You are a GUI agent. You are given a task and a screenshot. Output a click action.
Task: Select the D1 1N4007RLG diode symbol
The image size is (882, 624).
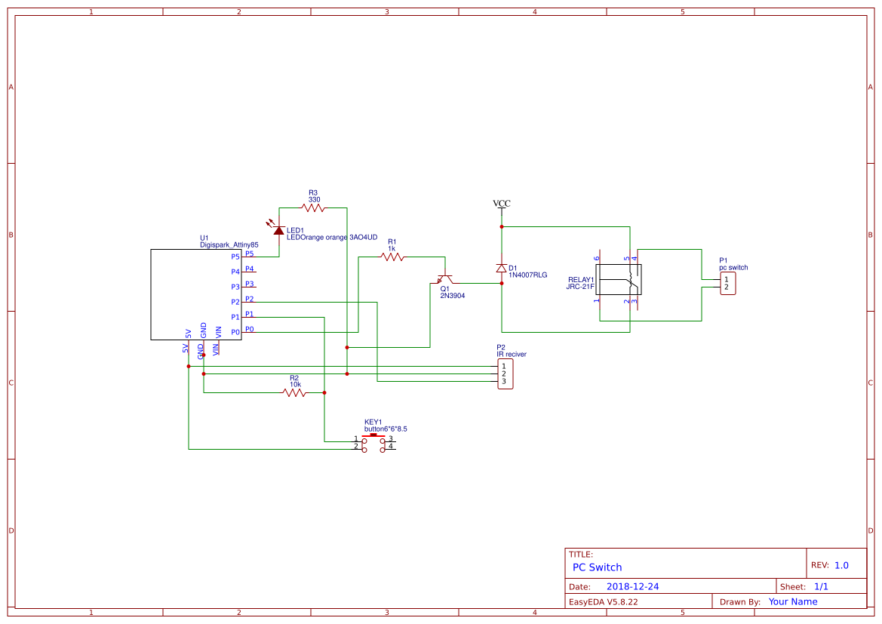point(500,267)
